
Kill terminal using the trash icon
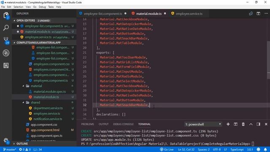point(243,124)
